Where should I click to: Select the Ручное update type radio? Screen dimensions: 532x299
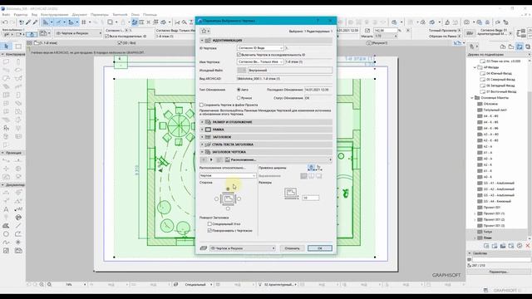coord(239,98)
